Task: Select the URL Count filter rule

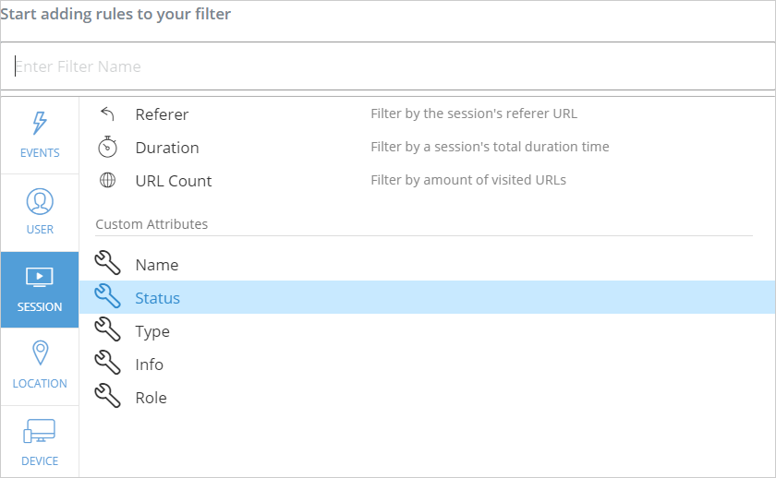Action: pyautogui.click(x=174, y=181)
